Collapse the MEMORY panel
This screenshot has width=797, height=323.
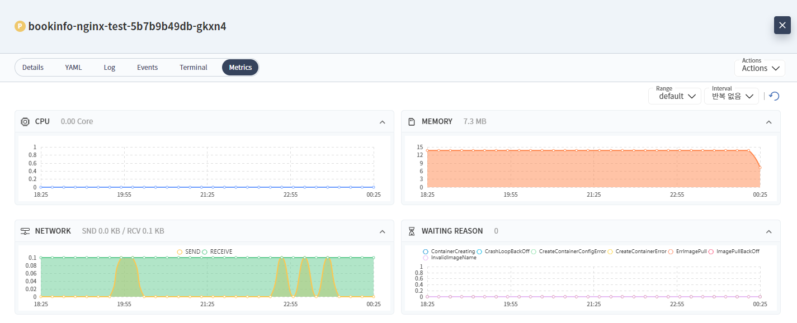(x=769, y=122)
